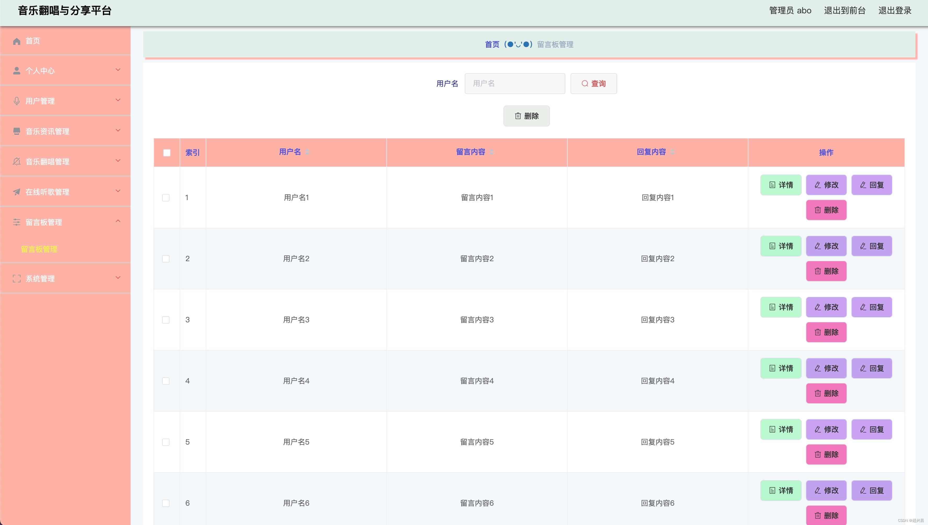Screen dimensions: 928x525
Task: Open 首页 in the sidebar menu
Action: [65, 41]
